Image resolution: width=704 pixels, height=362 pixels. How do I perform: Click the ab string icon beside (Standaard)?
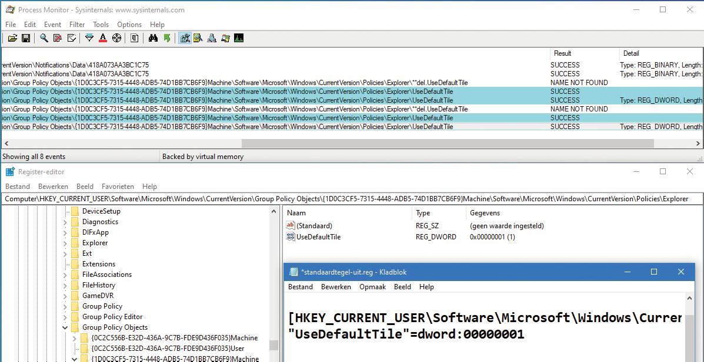click(x=291, y=226)
